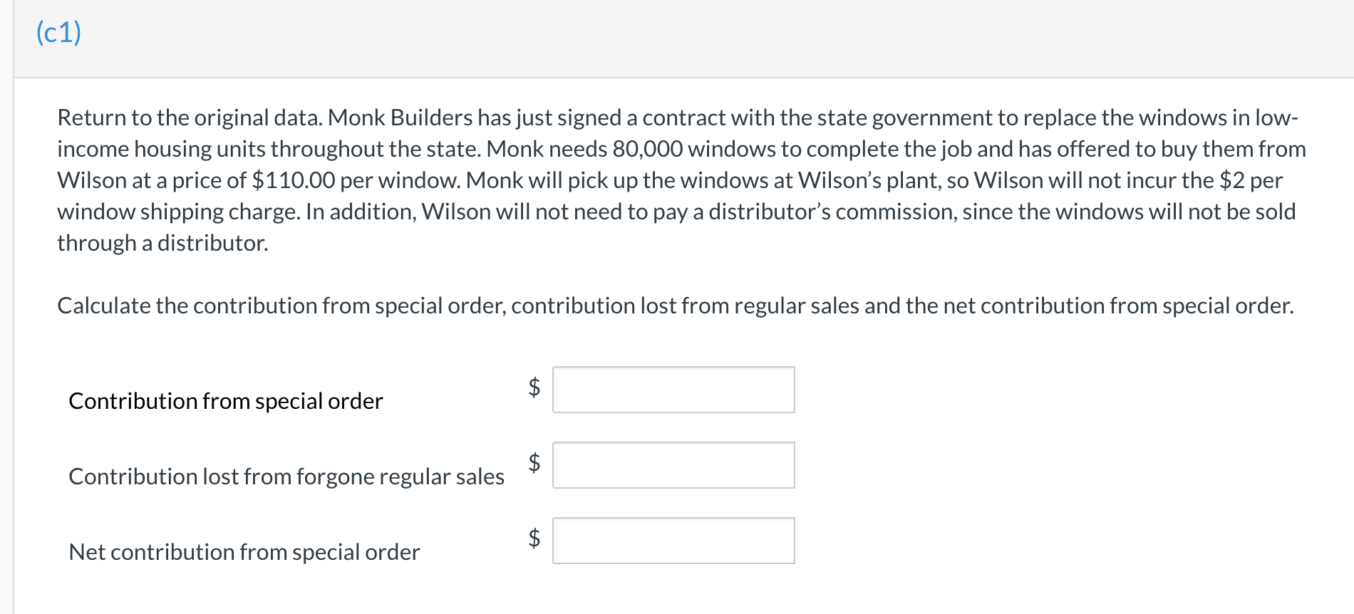Click the dollar sign beside the first input box
This screenshot has width=1354, height=614.
[533, 387]
